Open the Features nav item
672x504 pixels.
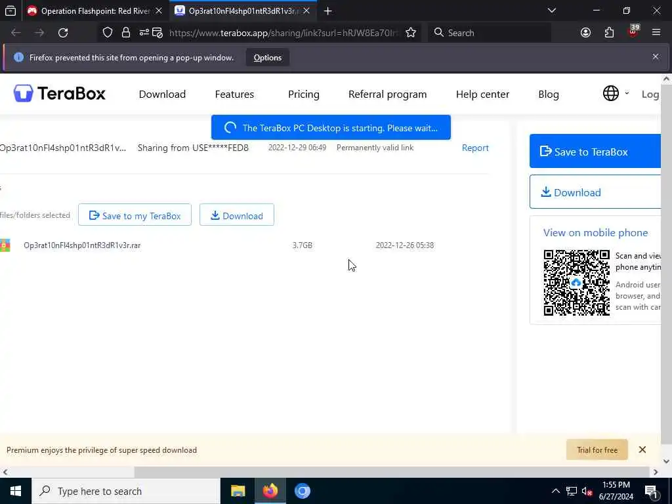click(234, 94)
